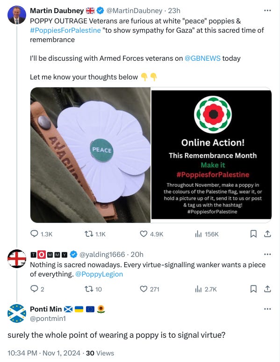280x362 pixels.
Task: Open the #PoppiesForPalestine hashtag link
Action: (65, 30)
